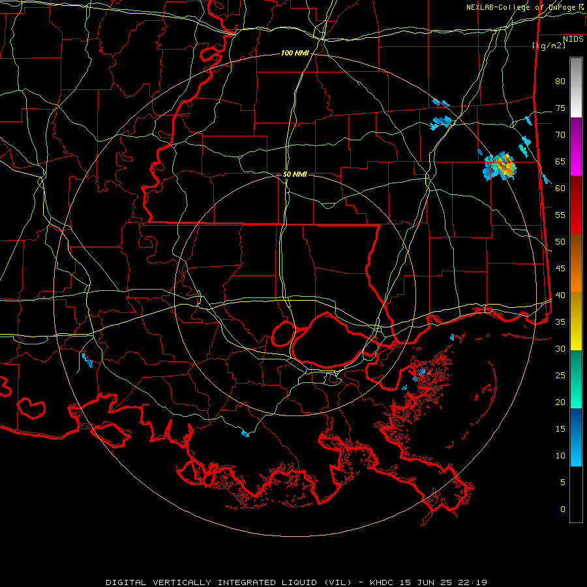Pick the yellow segment of the color bar
587x587 pixels.
[576, 321]
